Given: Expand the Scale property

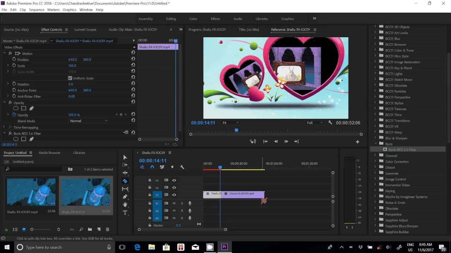Looking at the screenshot, I should (x=8, y=65).
